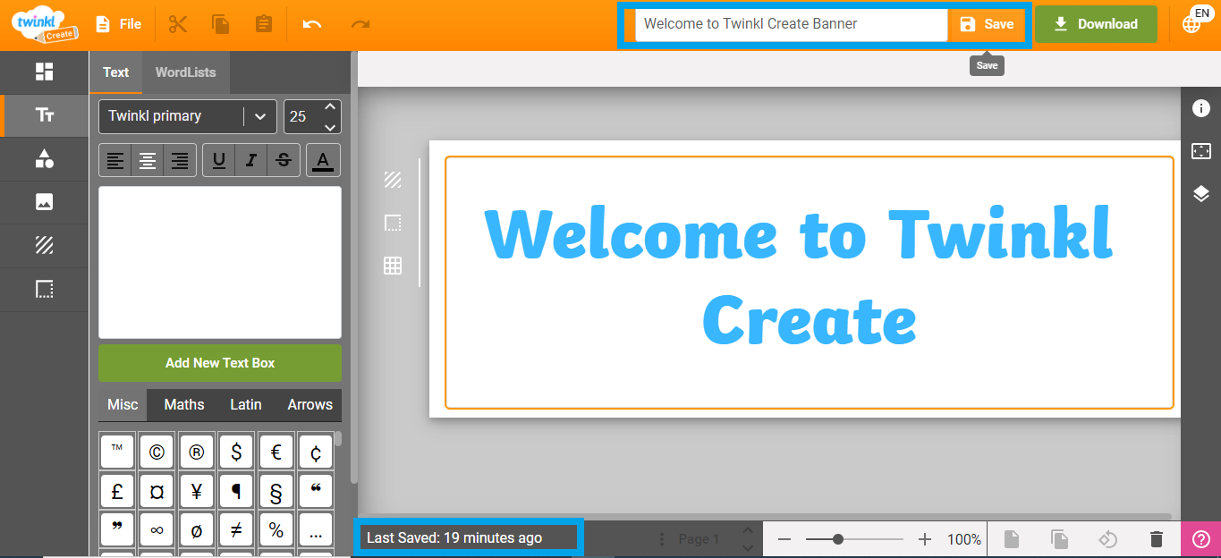Open the text colour picker
Image resolution: width=1221 pixels, height=558 pixels.
324,160
